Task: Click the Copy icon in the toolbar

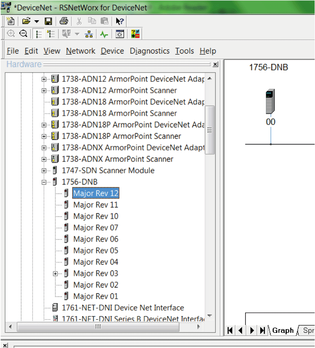Action: [x=92, y=21]
